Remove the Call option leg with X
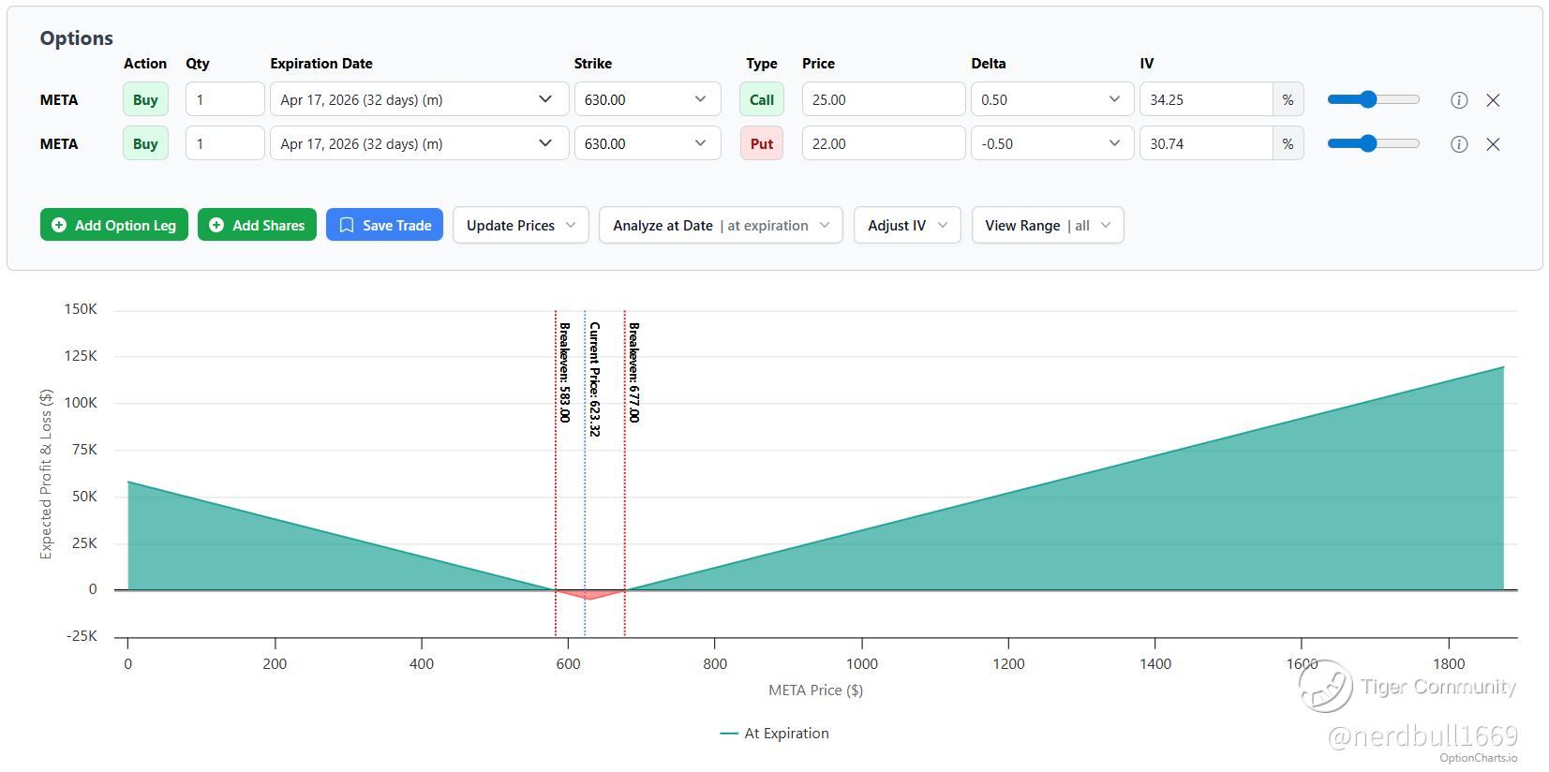Viewport: 1549px width, 772px height. pos(1493,100)
